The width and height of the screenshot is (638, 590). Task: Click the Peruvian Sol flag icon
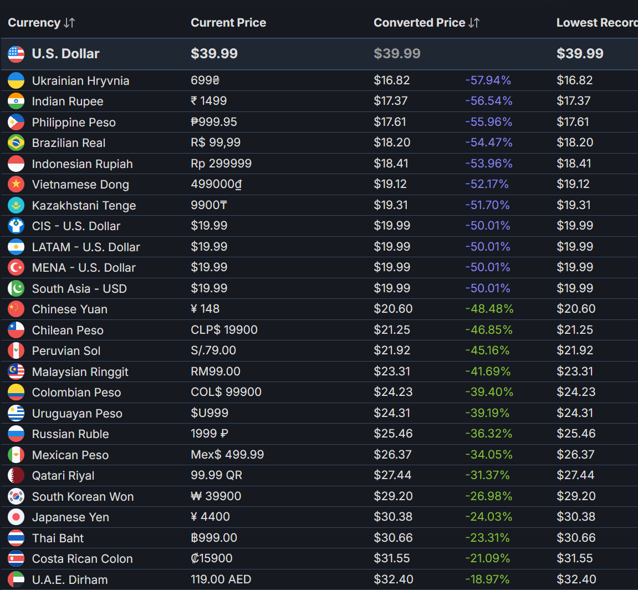(x=16, y=350)
